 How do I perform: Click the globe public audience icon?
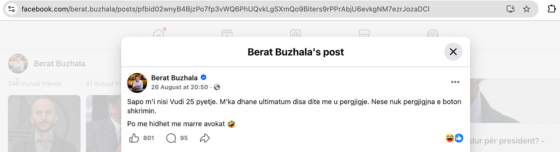tap(217, 87)
